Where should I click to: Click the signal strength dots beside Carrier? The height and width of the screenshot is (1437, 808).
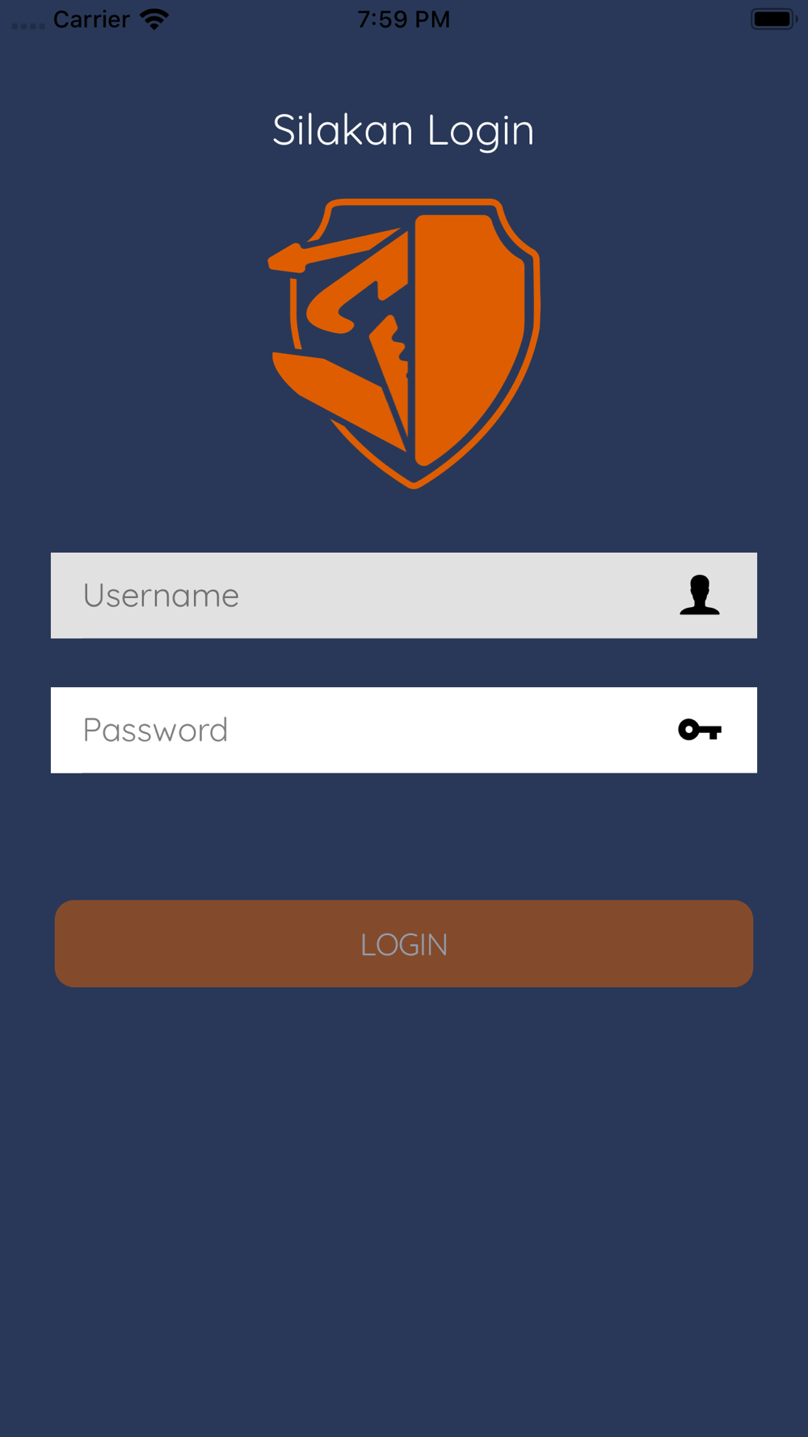tap(28, 26)
